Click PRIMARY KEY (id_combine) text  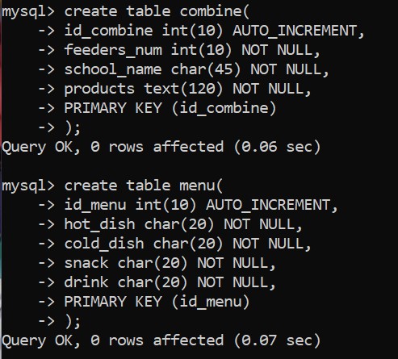tap(170, 108)
